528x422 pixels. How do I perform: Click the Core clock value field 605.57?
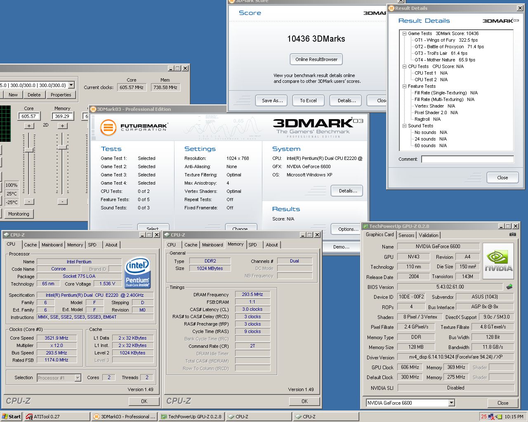[x=29, y=116]
